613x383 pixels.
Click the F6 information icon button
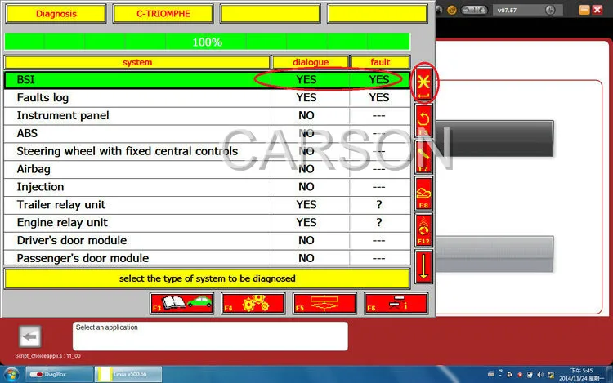pyautogui.click(x=396, y=303)
